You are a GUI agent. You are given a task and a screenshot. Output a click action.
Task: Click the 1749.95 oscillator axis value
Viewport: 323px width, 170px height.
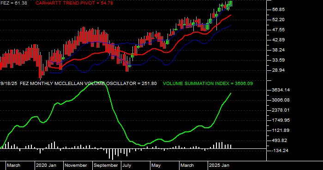[281, 120]
